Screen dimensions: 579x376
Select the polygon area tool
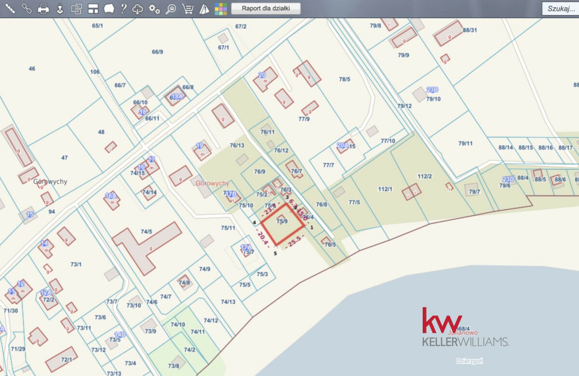click(109, 9)
